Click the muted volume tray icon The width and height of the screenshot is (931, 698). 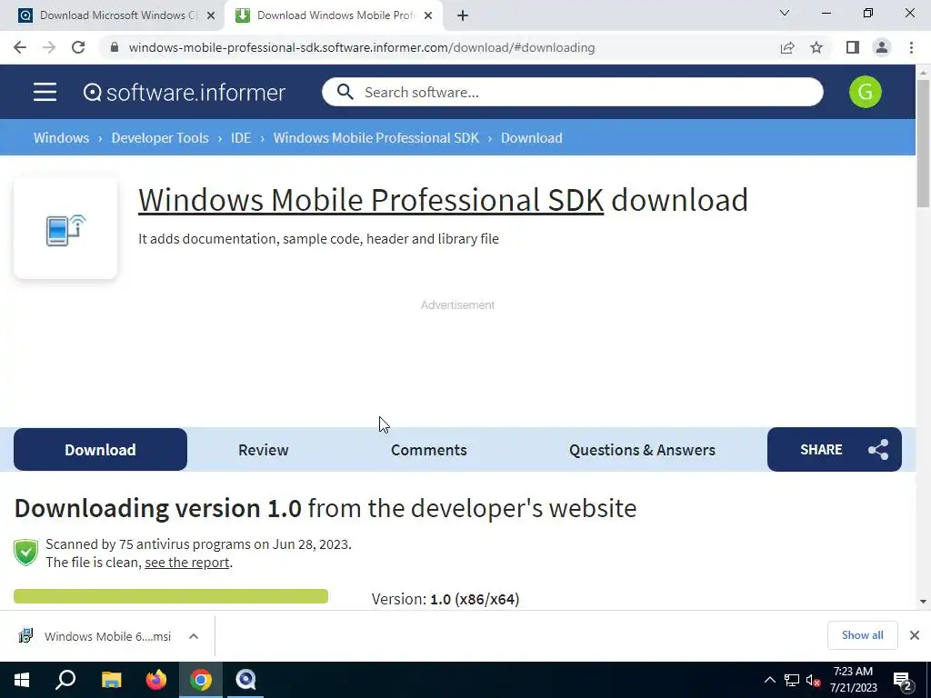click(x=813, y=680)
